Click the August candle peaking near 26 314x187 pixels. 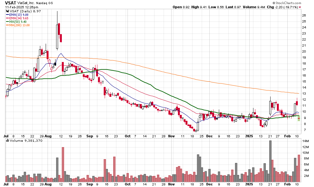click(x=57, y=32)
